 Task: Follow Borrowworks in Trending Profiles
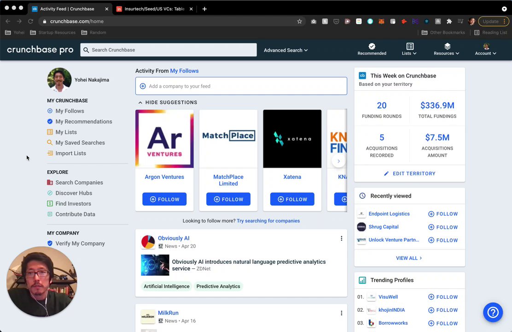click(x=443, y=323)
